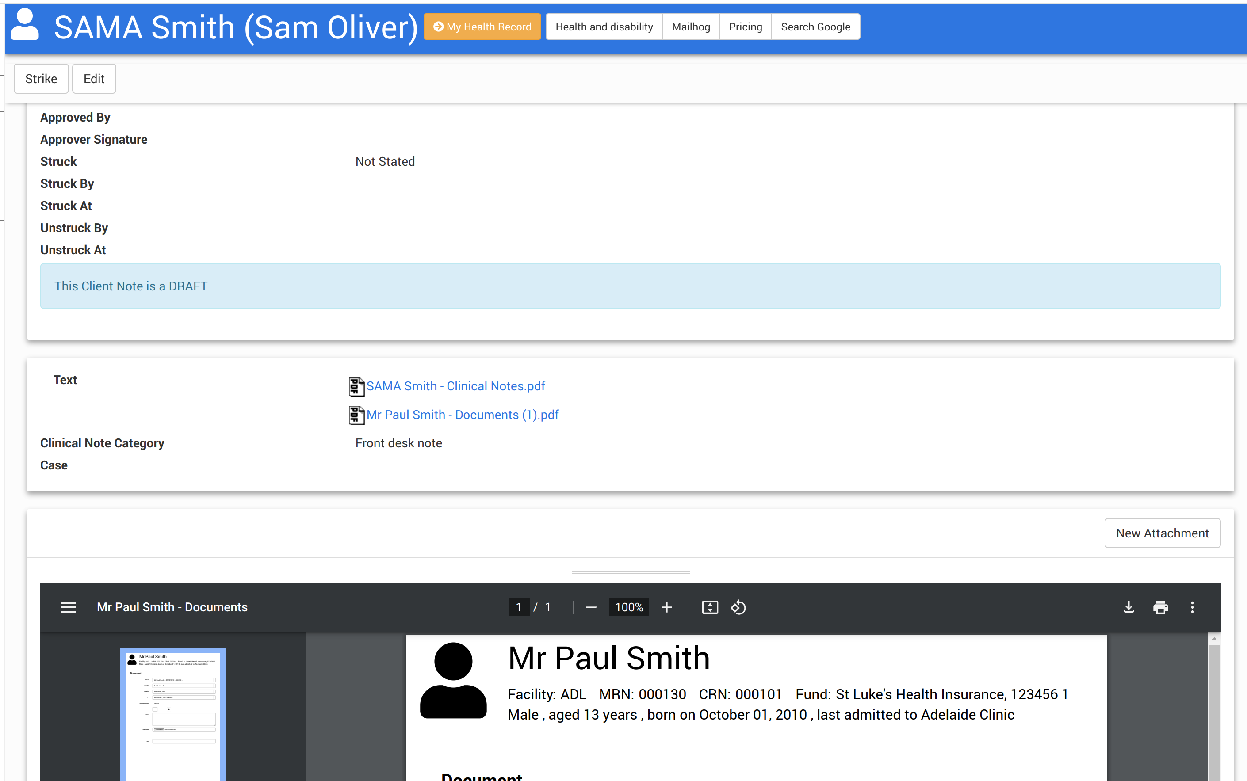Select the Mailhog tab
The image size is (1247, 781).
(x=690, y=27)
